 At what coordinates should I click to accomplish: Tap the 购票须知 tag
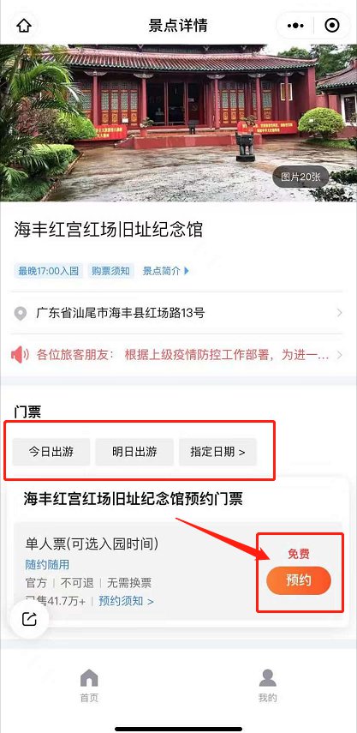[x=110, y=271]
